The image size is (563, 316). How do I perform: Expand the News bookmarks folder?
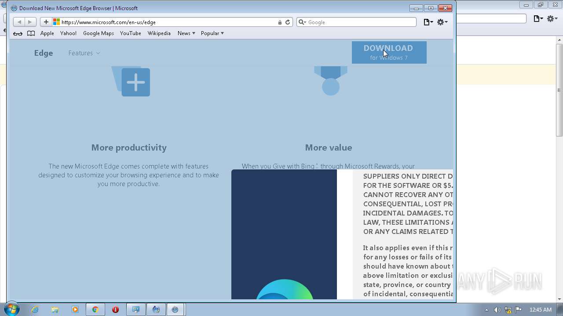click(x=186, y=33)
